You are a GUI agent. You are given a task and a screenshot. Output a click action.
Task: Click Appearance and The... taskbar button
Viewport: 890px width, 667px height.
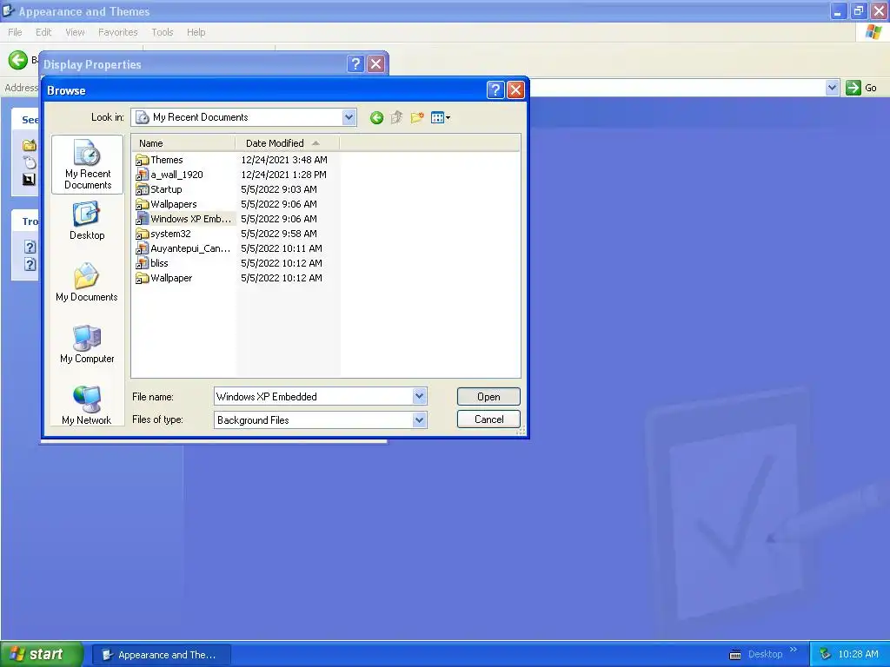pyautogui.click(x=161, y=655)
